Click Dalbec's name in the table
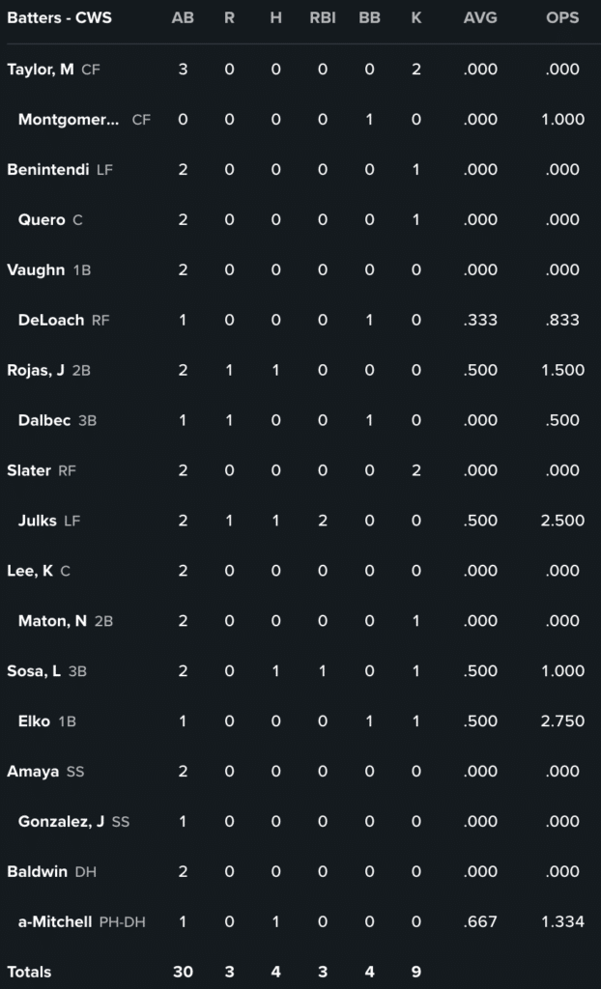This screenshot has height=989, width=601. [44, 421]
